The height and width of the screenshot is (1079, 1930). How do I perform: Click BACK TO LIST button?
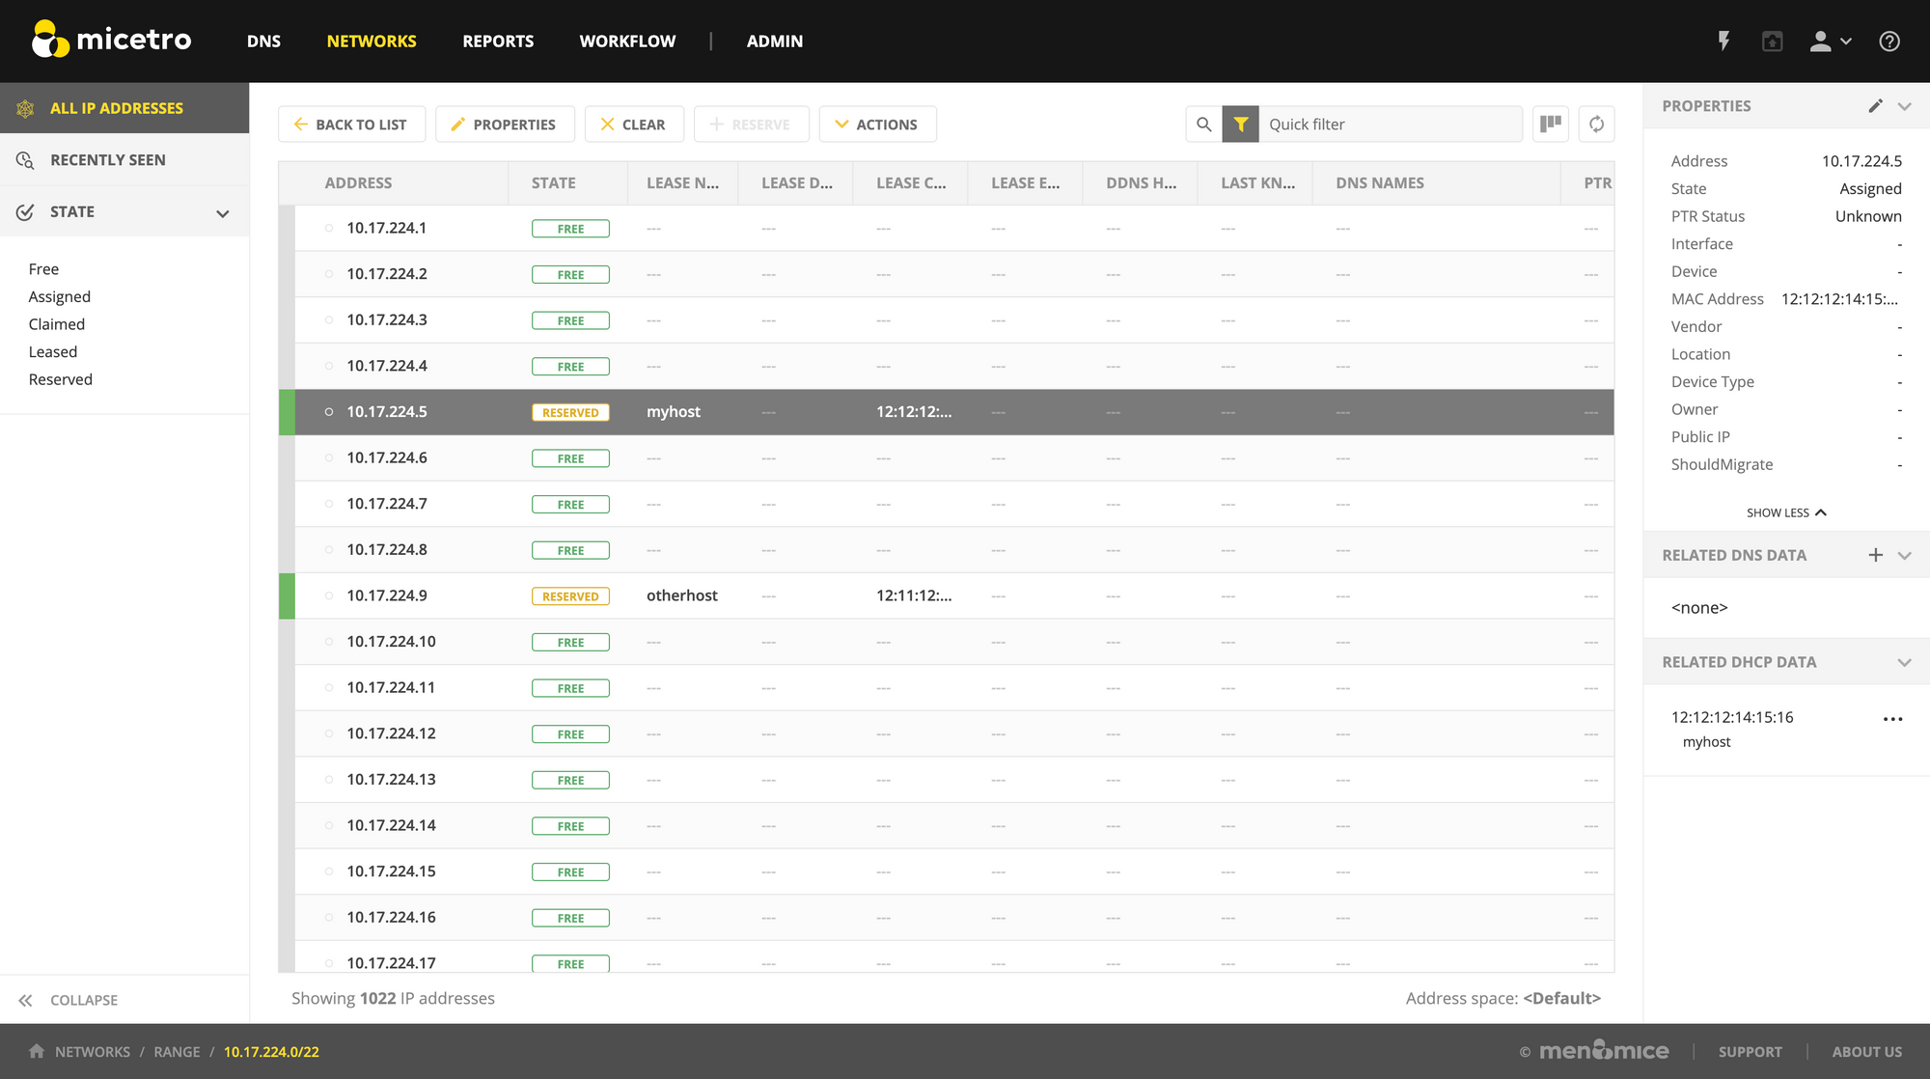coord(348,124)
